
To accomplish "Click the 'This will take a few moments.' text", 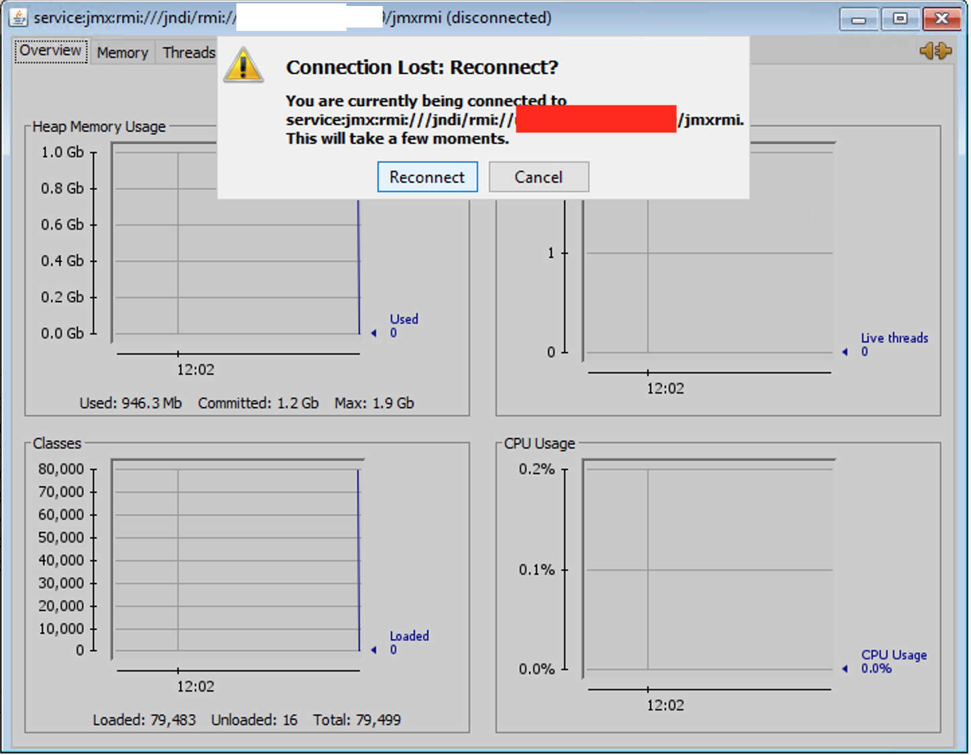I will click(398, 138).
